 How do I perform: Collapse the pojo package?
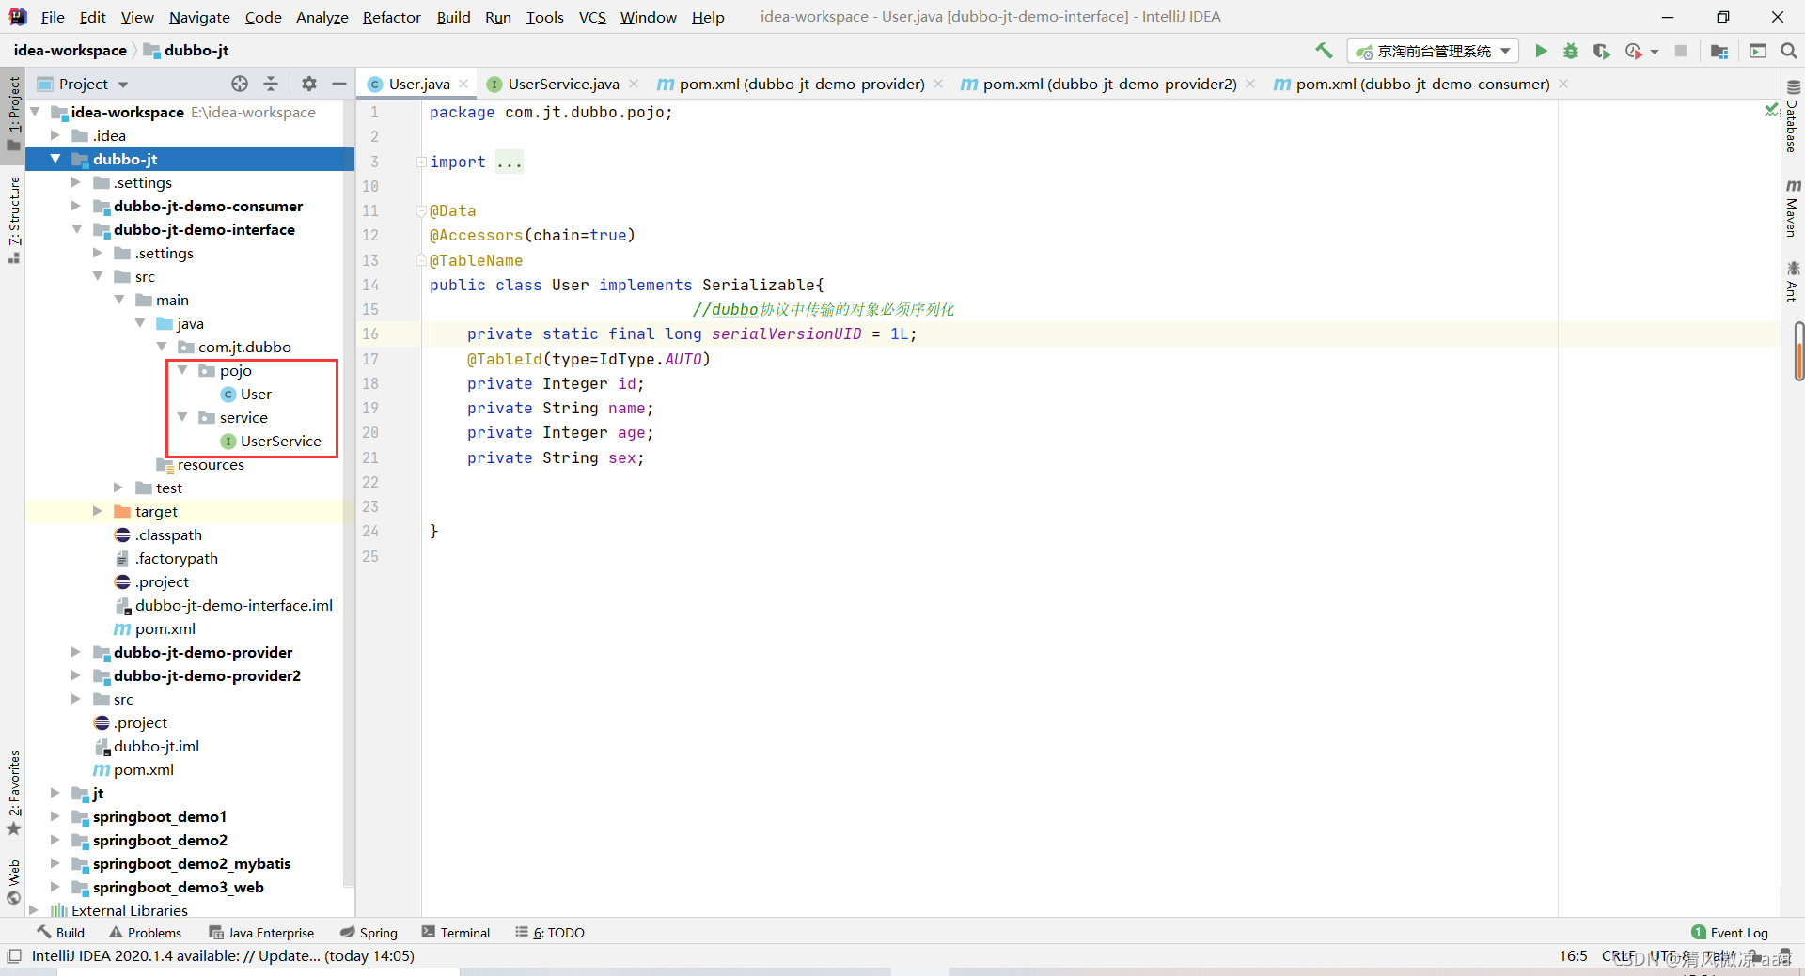(x=182, y=370)
